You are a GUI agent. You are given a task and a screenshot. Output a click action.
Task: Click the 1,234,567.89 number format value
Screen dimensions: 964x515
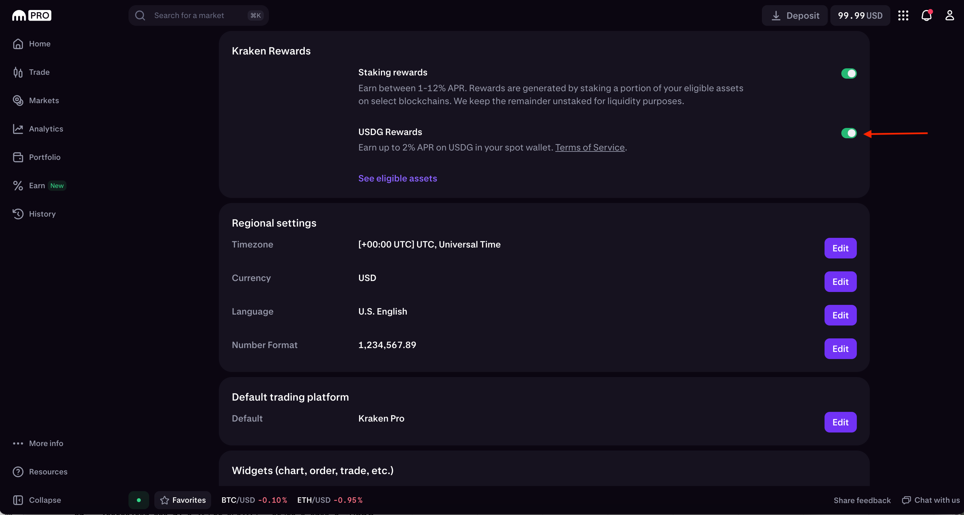(387, 345)
